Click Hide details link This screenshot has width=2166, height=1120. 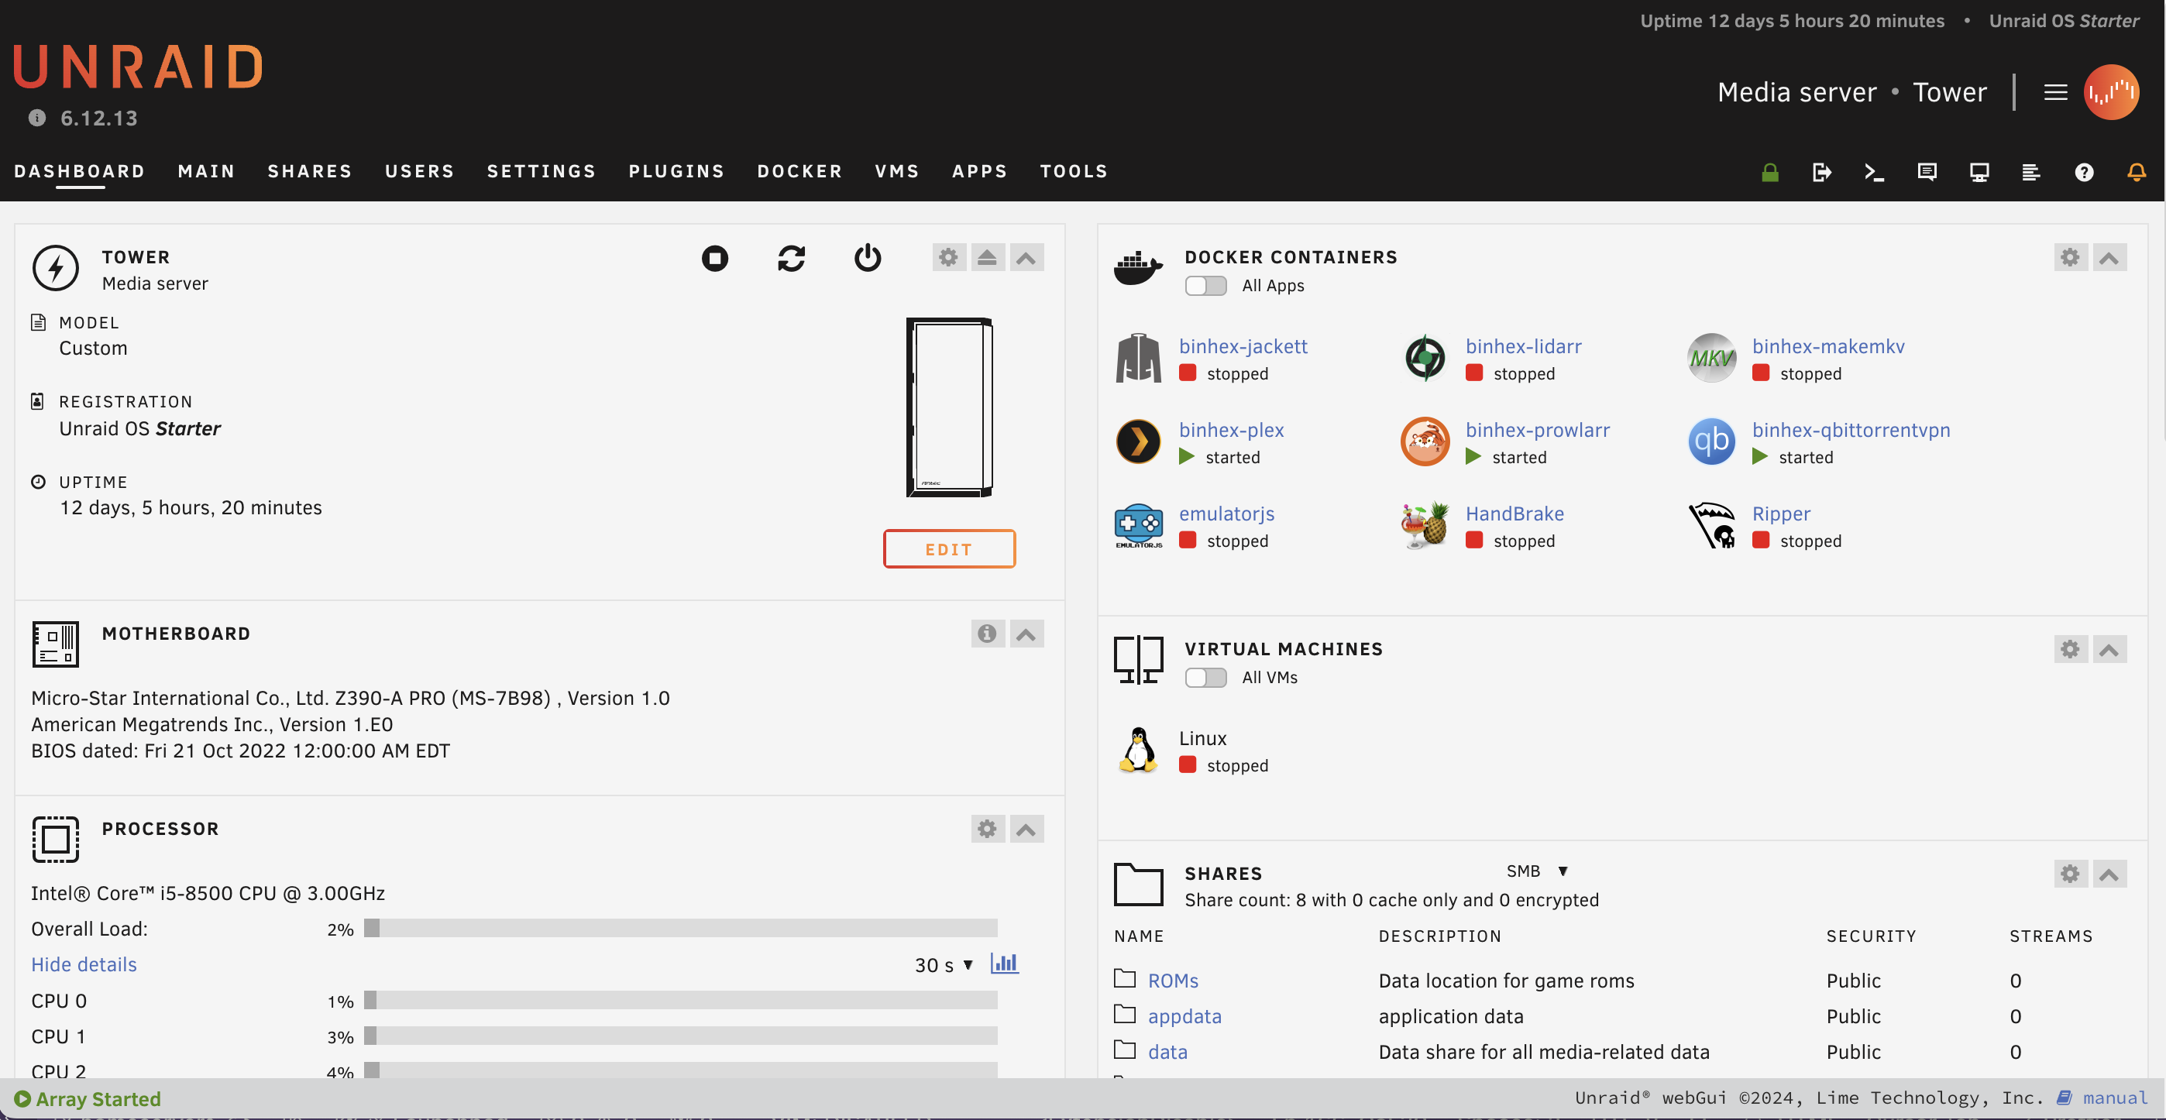pyautogui.click(x=83, y=964)
